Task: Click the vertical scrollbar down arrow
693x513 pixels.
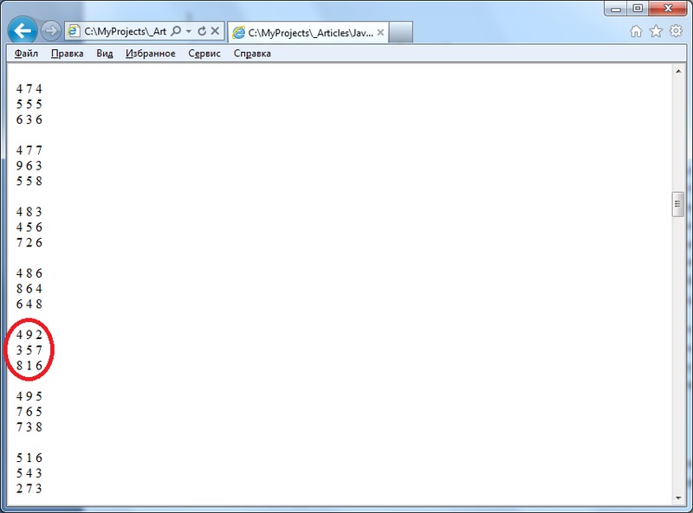Action: 679,497
